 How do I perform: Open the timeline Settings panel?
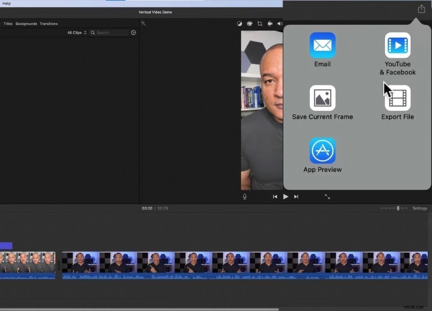pos(420,208)
